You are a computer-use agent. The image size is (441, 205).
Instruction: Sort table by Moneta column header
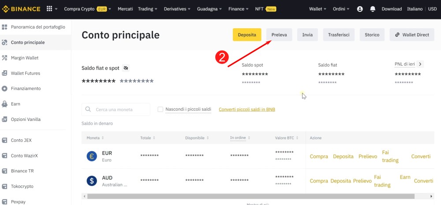pyautogui.click(x=95, y=138)
